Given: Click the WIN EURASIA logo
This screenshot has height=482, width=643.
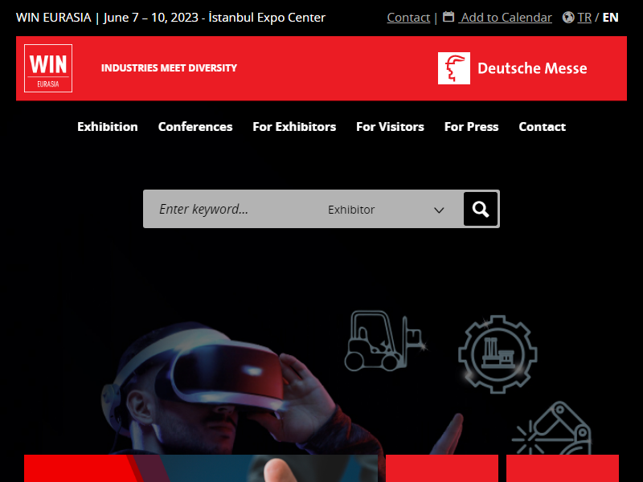Looking at the screenshot, I should point(48,68).
